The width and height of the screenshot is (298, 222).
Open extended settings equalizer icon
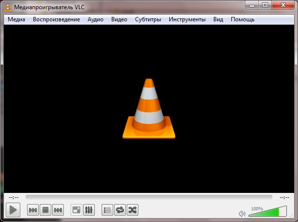[89, 210]
